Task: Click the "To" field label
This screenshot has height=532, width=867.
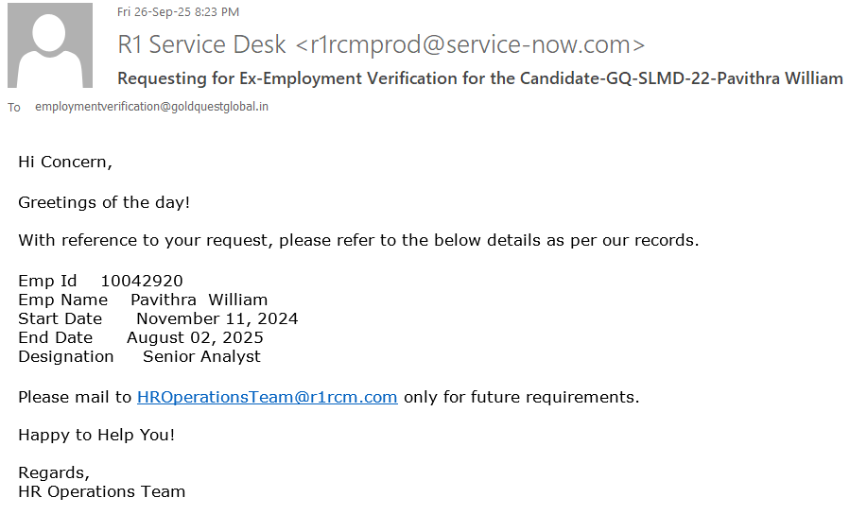Action: coord(14,108)
